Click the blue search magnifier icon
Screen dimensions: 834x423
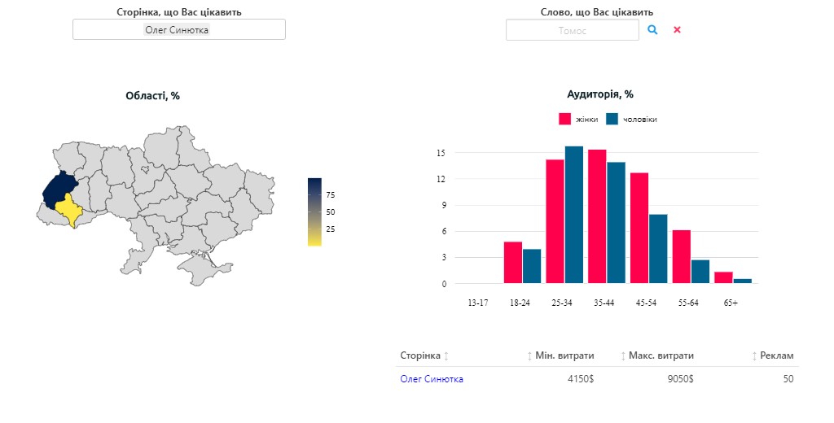pos(652,29)
